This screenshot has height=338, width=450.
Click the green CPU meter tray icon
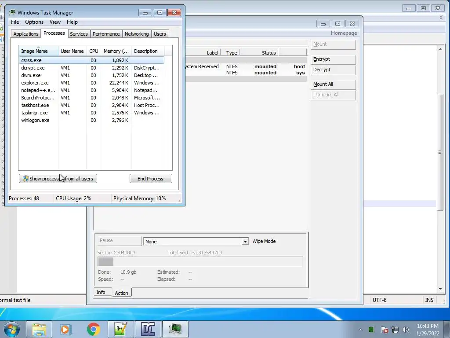pos(371,329)
